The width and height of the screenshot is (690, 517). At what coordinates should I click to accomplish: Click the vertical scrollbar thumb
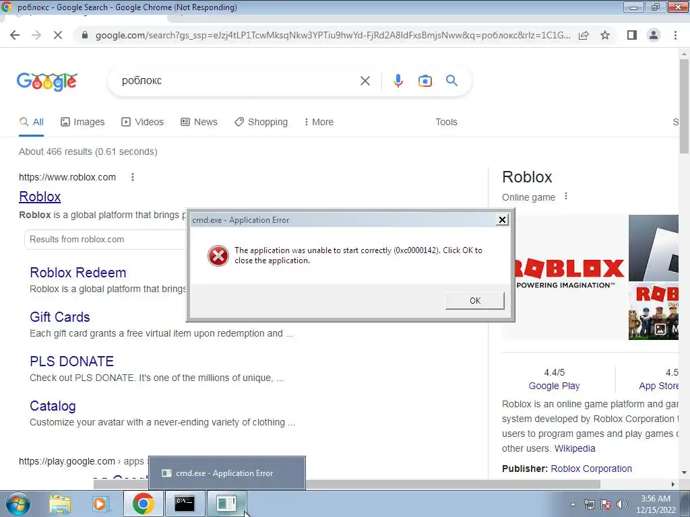pos(684,106)
